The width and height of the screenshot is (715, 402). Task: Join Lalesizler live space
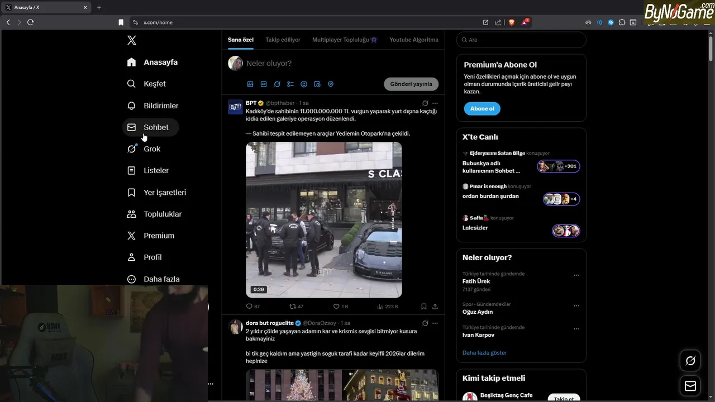click(521, 226)
